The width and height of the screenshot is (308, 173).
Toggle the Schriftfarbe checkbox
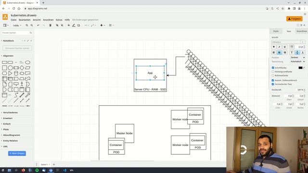coord(273,68)
